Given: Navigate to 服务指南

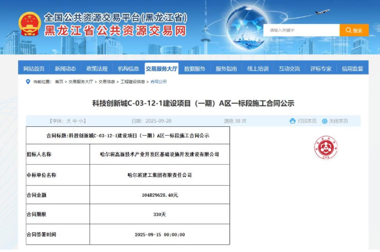Looking at the screenshot, I should coord(226,69).
